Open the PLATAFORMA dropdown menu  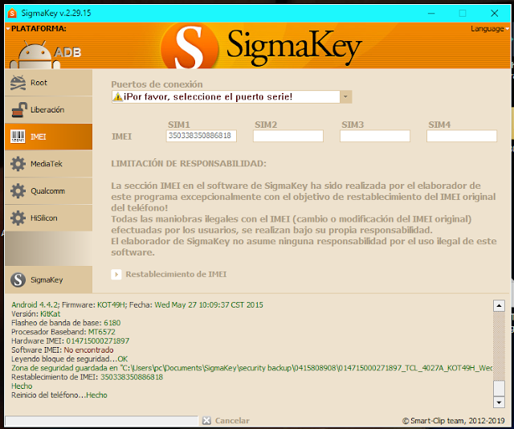point(36,29)
